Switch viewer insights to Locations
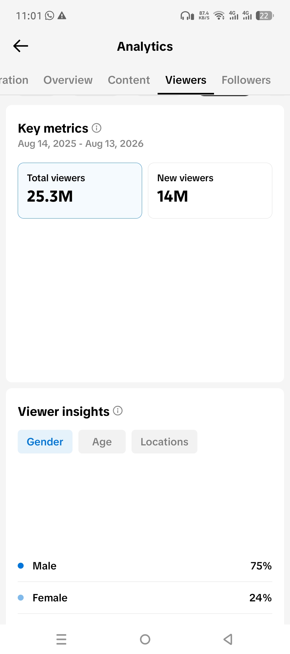This screenshot has width=290, height=654. pyautogui.click(x=164, y=442)
